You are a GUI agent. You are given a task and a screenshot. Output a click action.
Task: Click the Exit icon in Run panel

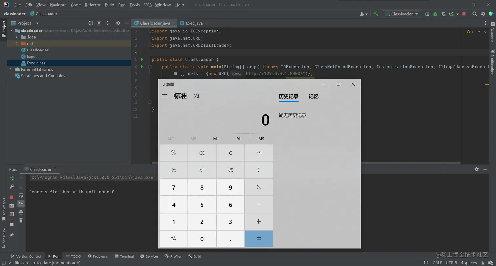click(x=12, y=214)
